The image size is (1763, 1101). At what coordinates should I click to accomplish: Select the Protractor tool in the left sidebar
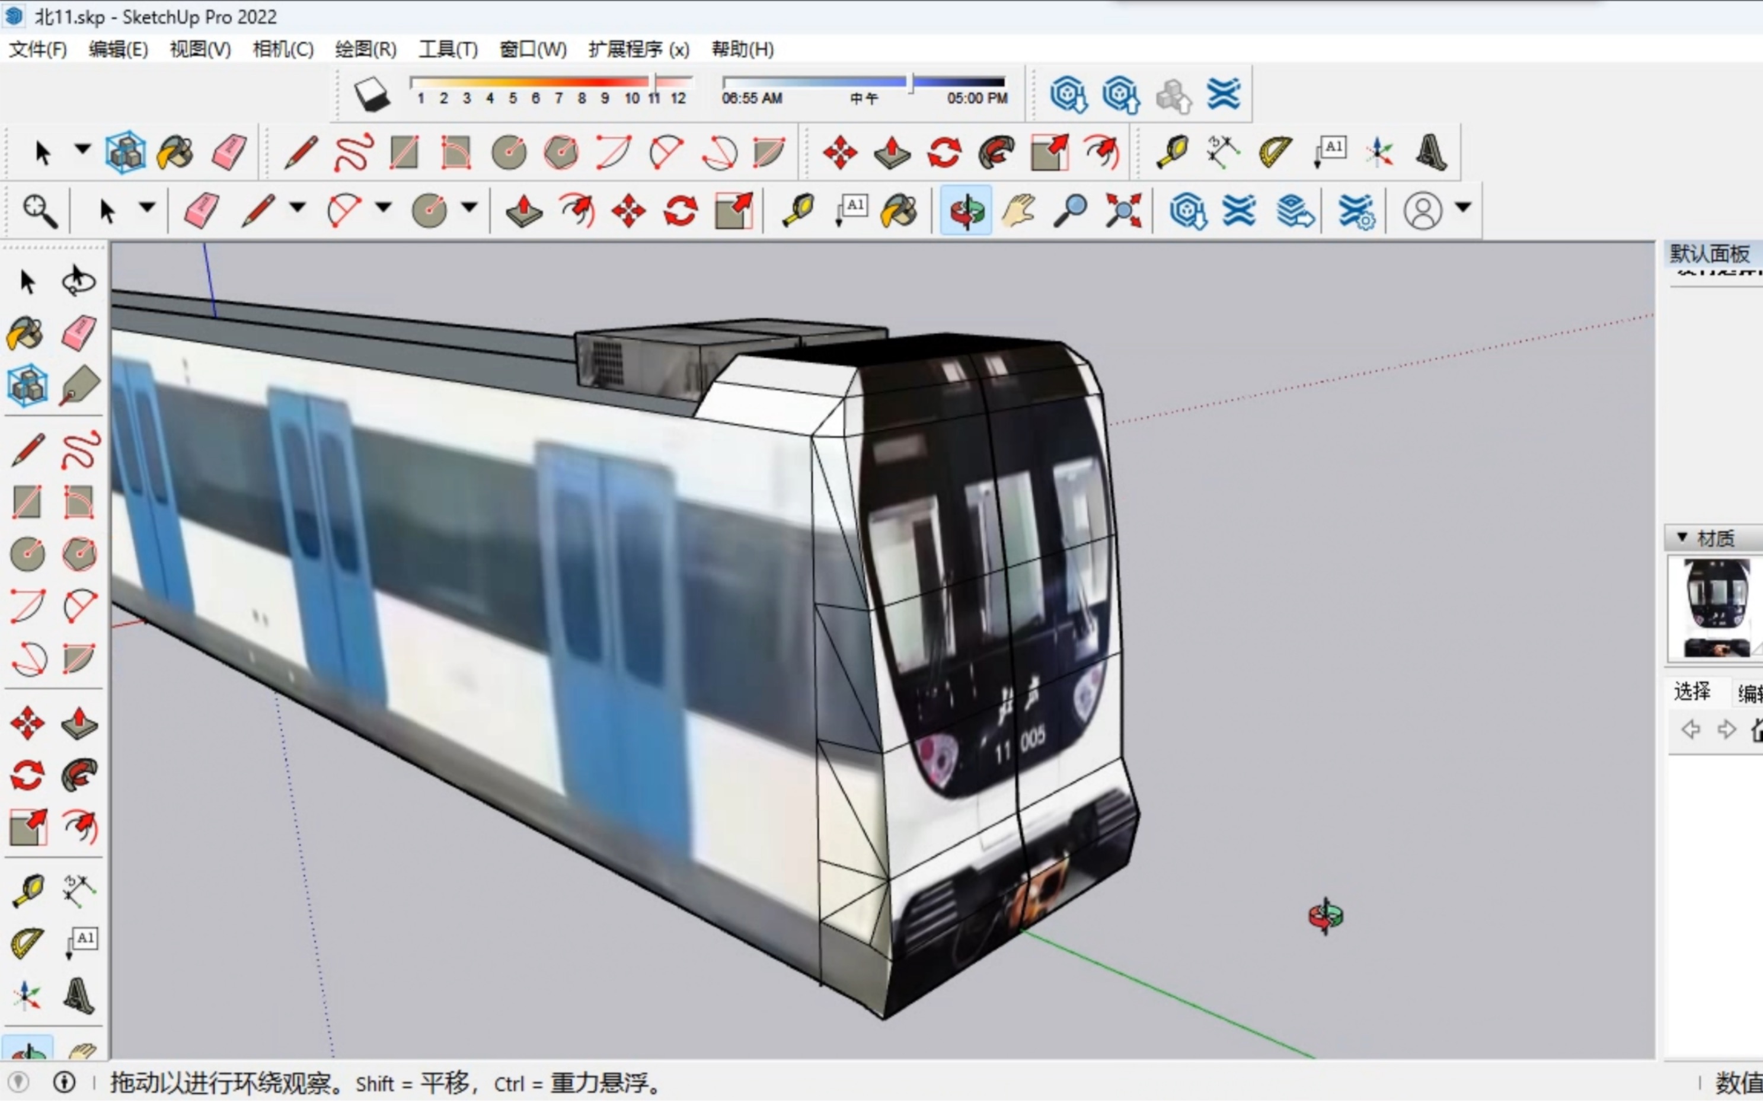coord(25,943)
